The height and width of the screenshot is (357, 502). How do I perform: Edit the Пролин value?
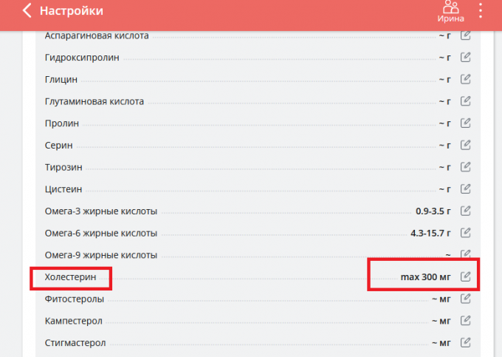[466, 123]
